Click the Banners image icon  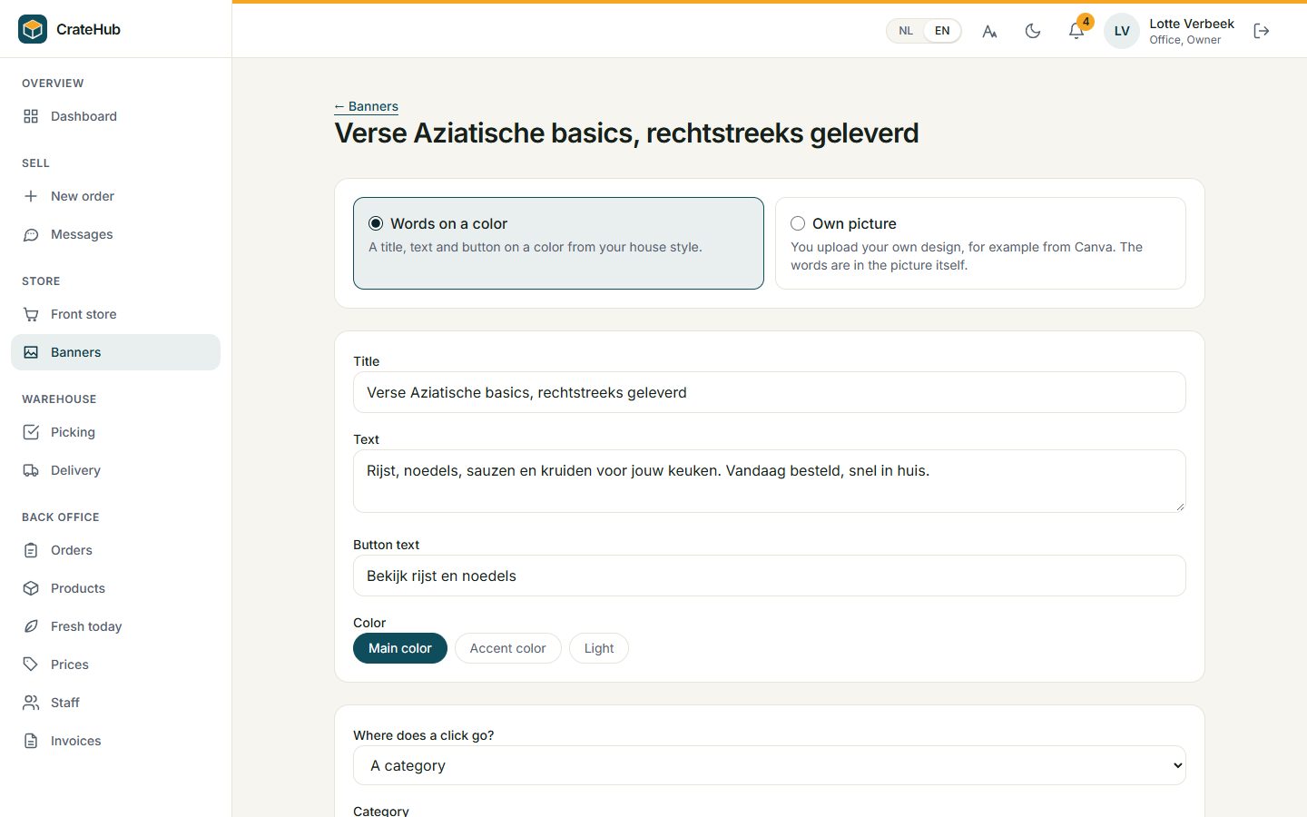click(x=31, y=352)
